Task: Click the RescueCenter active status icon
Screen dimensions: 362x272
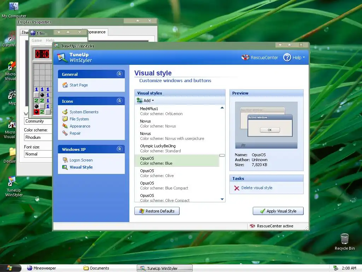Action: [252, 226]
